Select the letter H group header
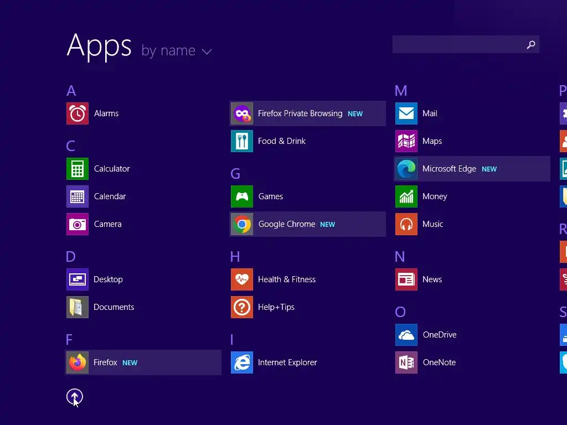567x425 pixels. pyautogui.click(x=235, y=257)
